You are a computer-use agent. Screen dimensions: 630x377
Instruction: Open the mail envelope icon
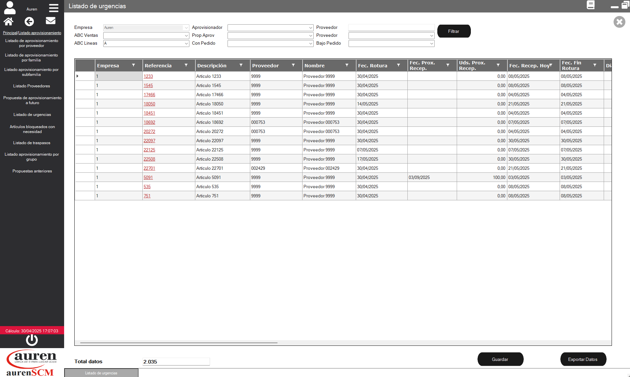point(50,21)
